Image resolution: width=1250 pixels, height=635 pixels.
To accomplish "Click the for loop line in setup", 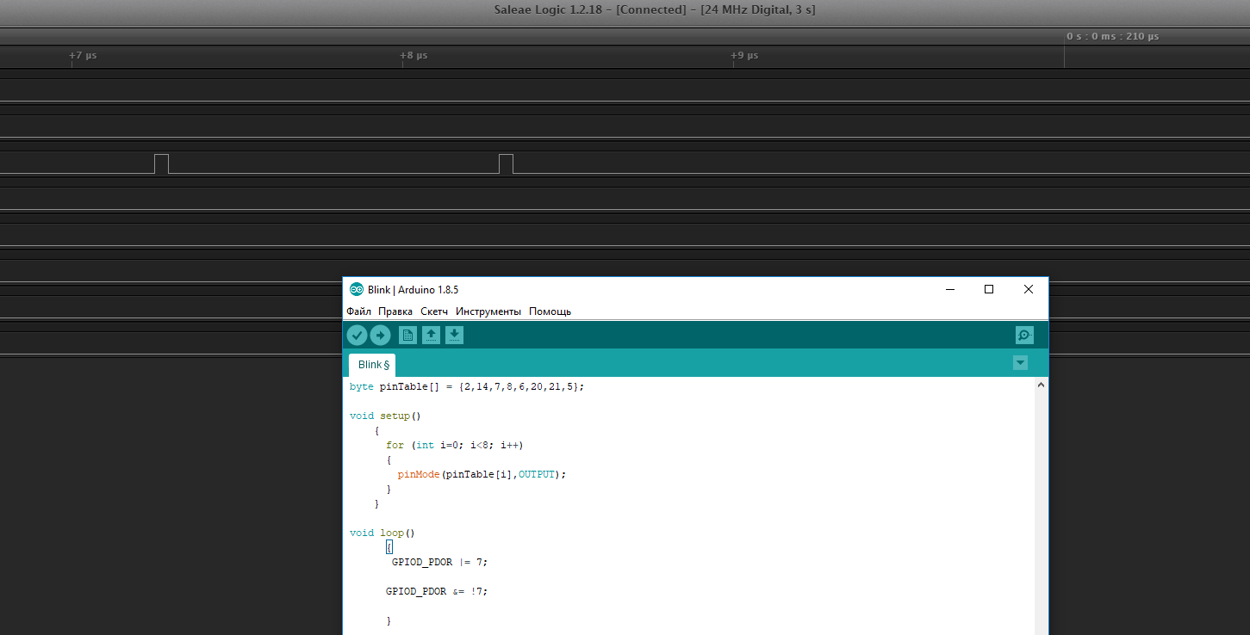I will 455,445.
